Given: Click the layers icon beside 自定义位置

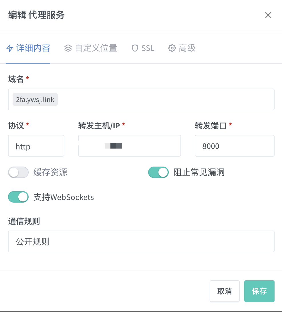Looking at the screenshot, I should (x=68, y=48).
